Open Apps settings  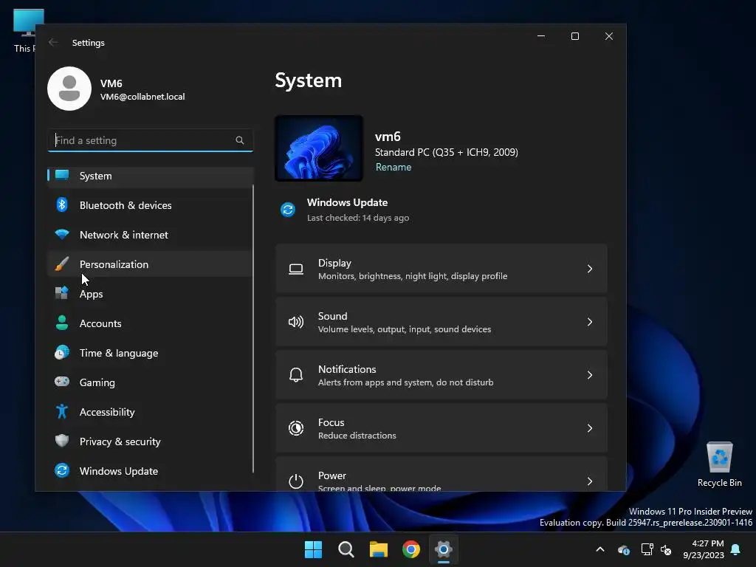(x=151, y=294)
